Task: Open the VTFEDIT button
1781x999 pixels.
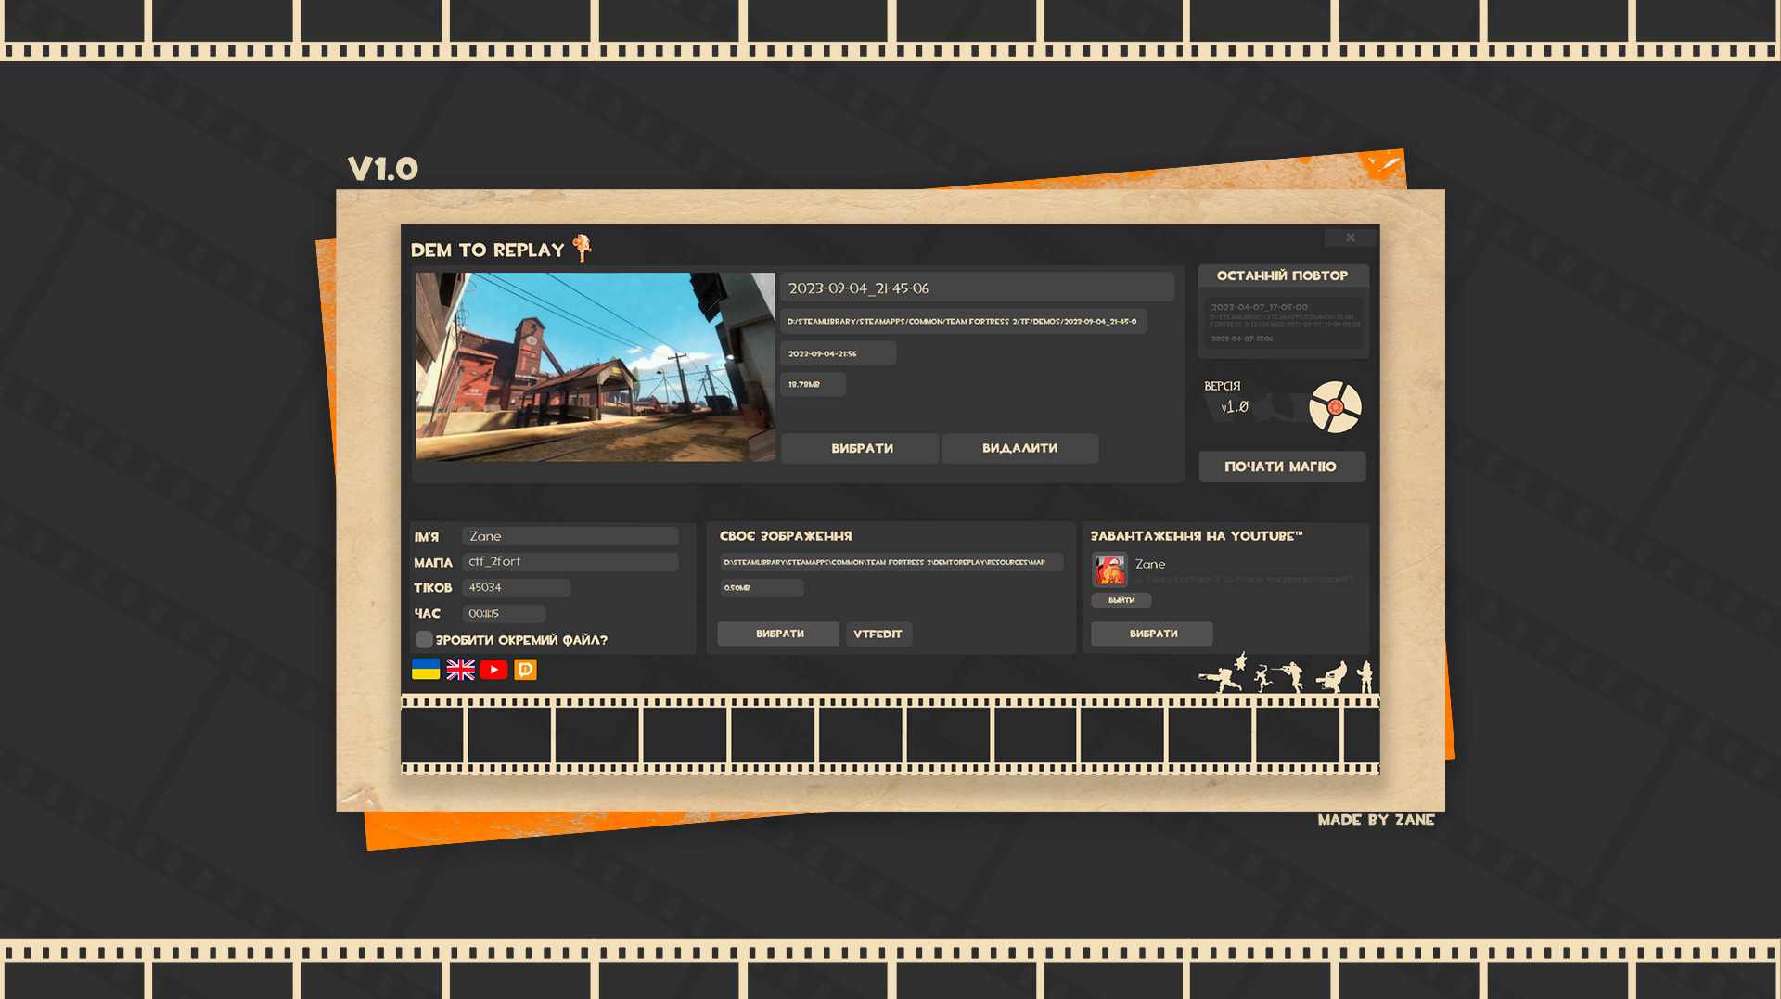Action: pos(878,634)
